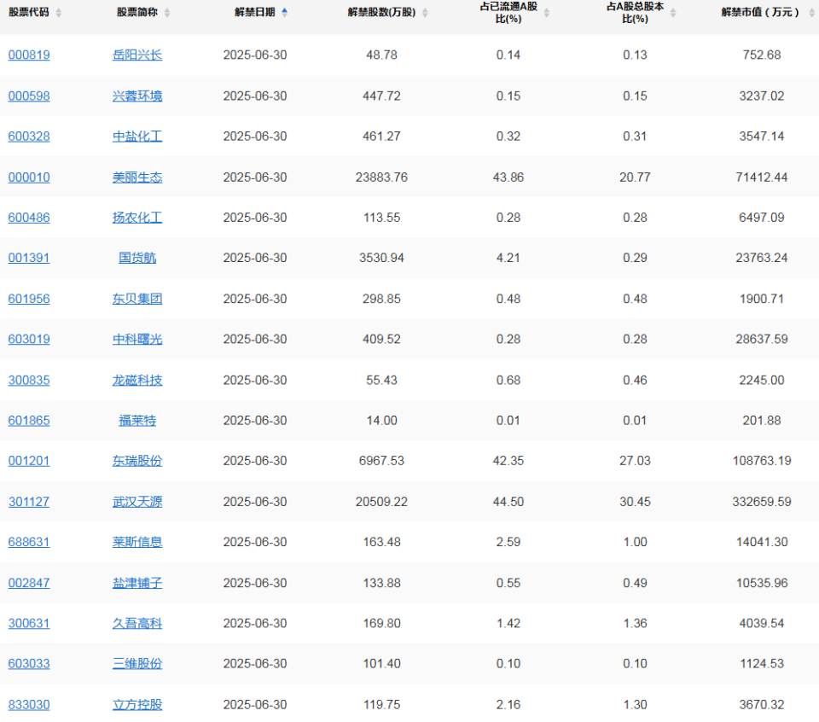Click the 解禁日期 header label
This screenshot has height=722, width=819.
coord(255,13)
